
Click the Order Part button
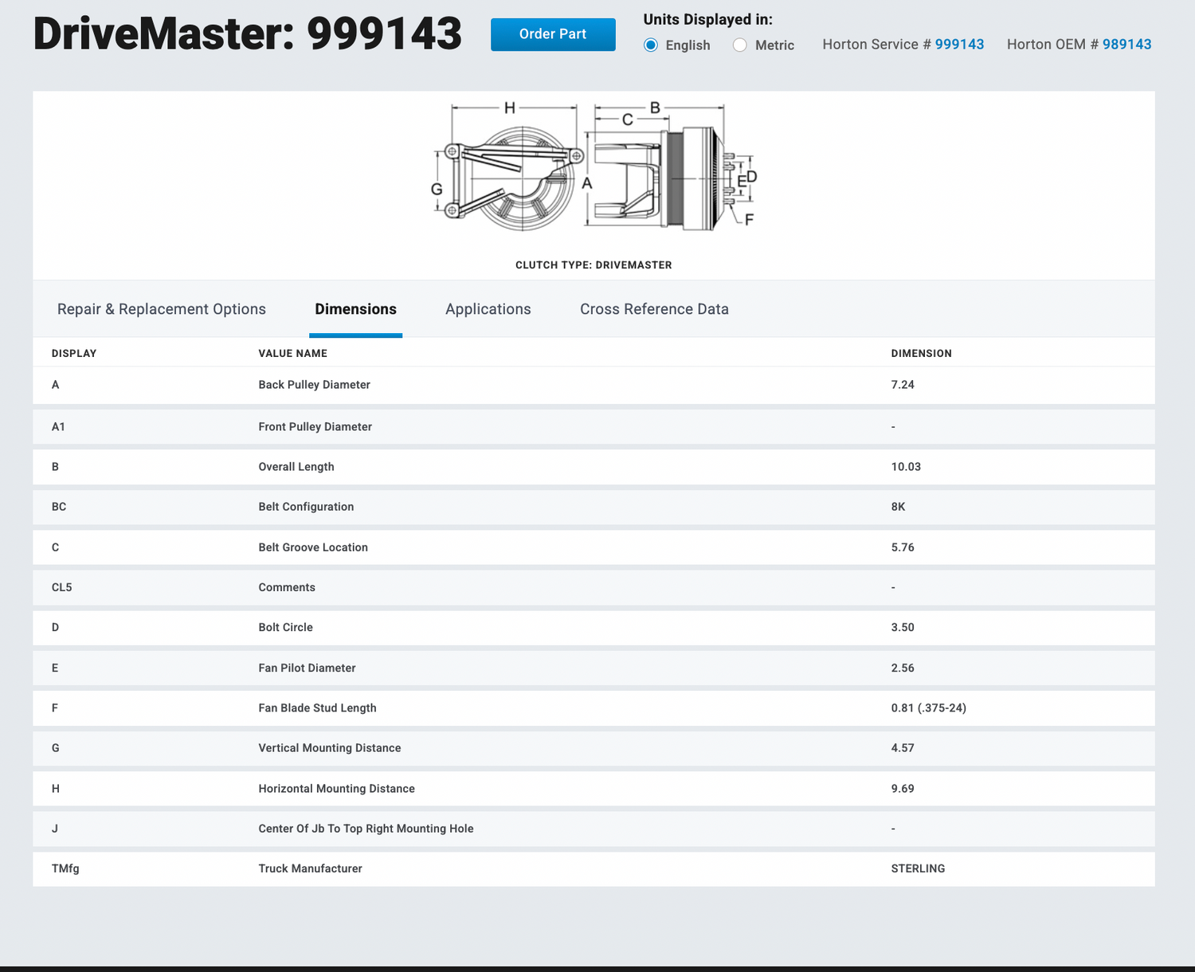click(x=553, y=34)
